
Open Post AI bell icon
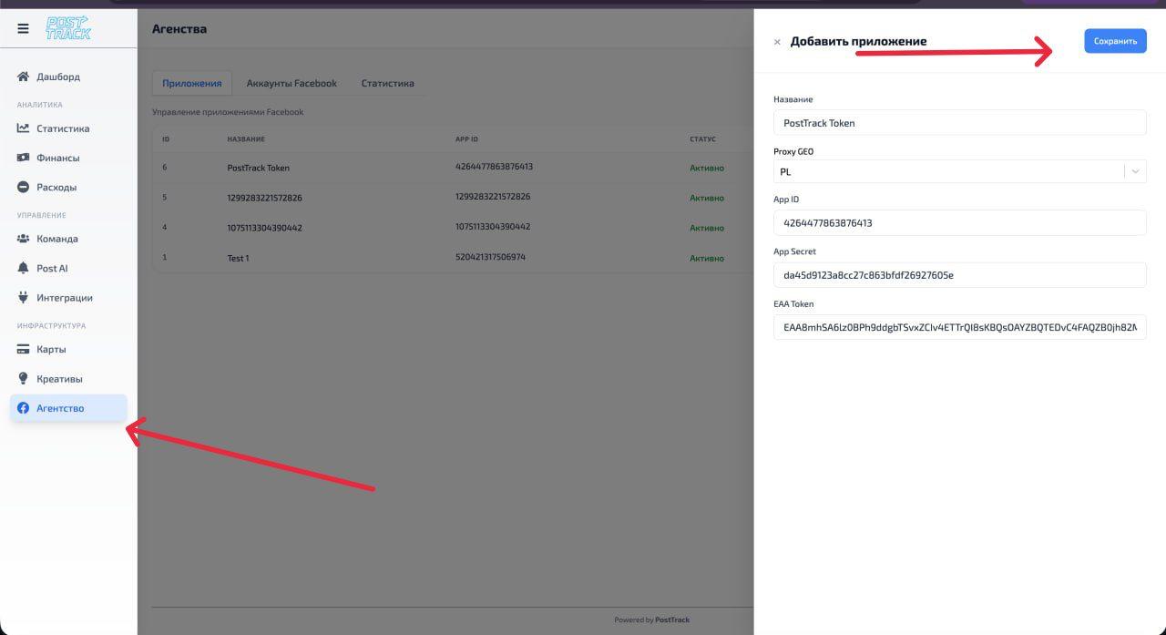(24, 268)
